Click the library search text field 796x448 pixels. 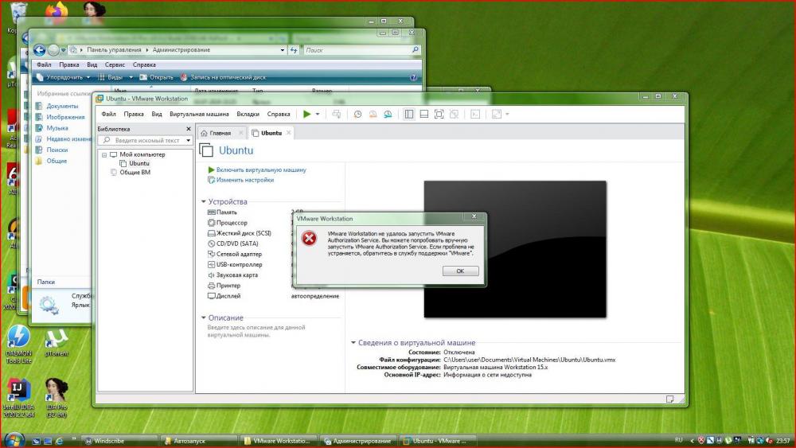[143, 141]
